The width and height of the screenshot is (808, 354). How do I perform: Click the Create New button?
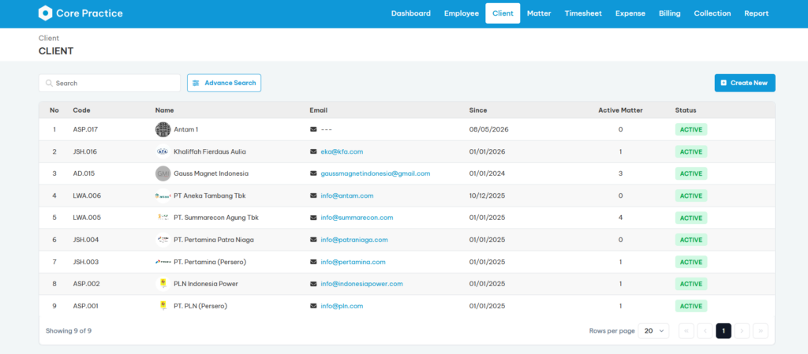[x=745, y=83]
